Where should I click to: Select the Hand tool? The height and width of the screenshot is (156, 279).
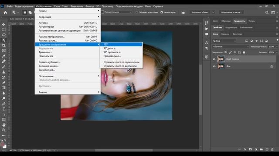(3, 125)
